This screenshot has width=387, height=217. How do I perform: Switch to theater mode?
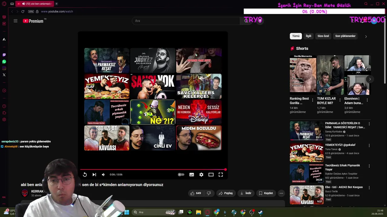coord(211,175)
